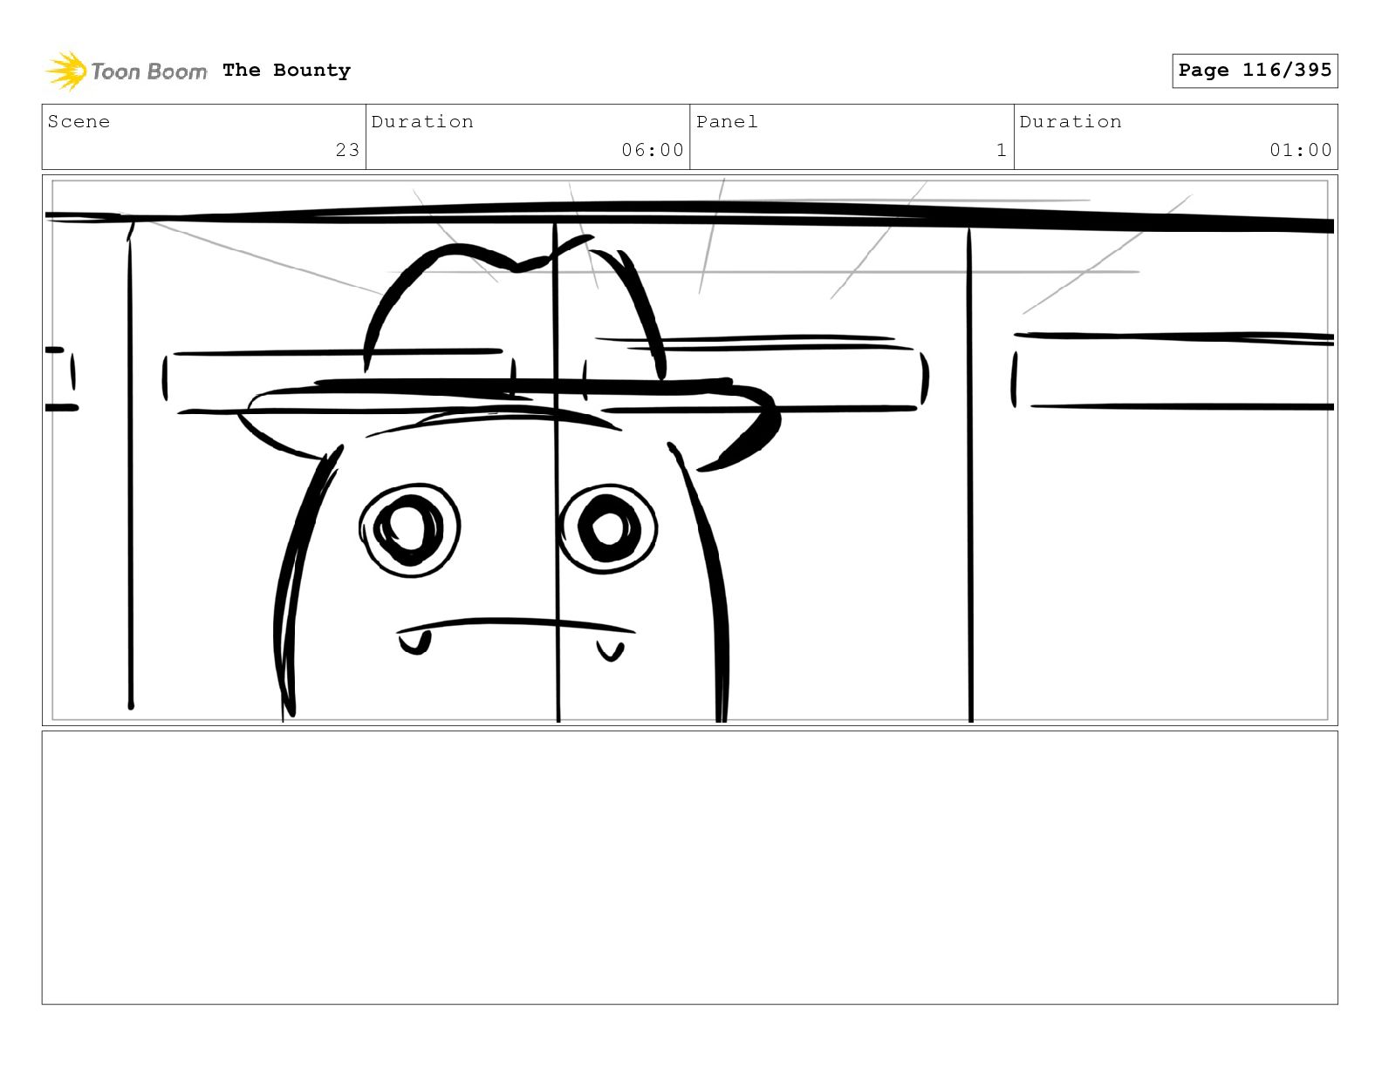Image resolution: width=1382 pixels, height=1067 pixels.
Task: Click the empty notes box below the panel
Action: coord(689,867)
